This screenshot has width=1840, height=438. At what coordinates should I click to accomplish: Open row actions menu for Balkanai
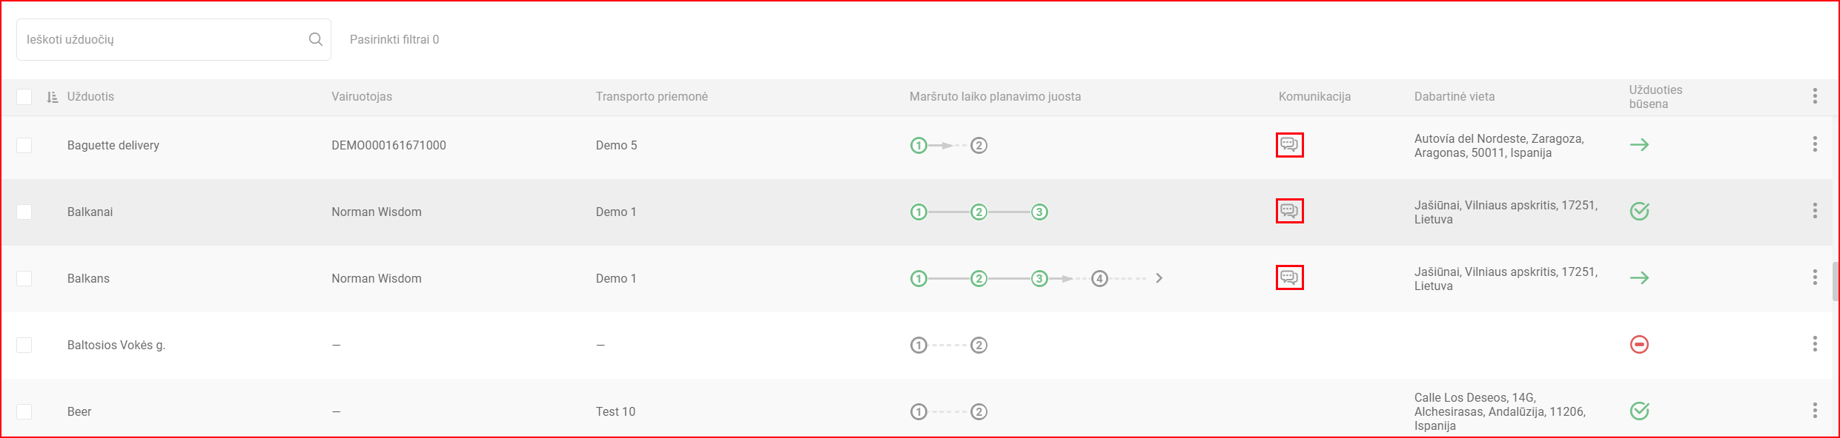[1815, 211]
